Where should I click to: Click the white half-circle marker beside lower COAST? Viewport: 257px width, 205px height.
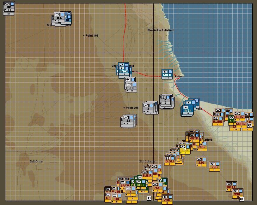[249, 126]
